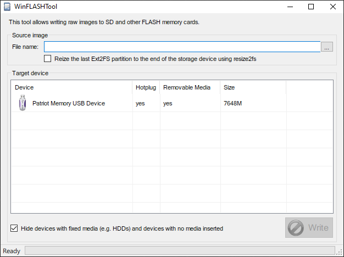Close the WinFLASHTool window
Viewport: 344px width, 257px height.
click(x=333, y=7)
